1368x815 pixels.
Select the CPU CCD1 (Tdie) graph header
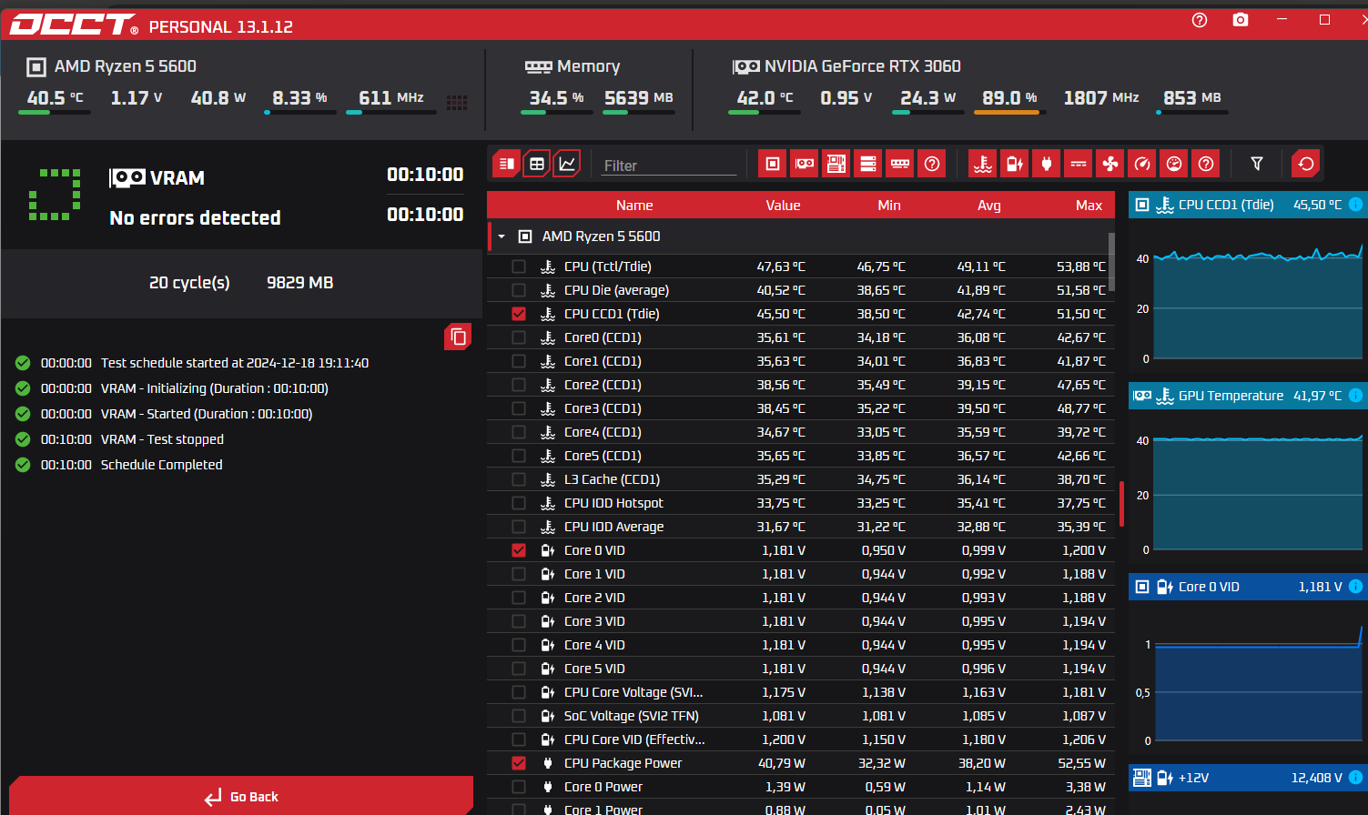pos(1248,205)
